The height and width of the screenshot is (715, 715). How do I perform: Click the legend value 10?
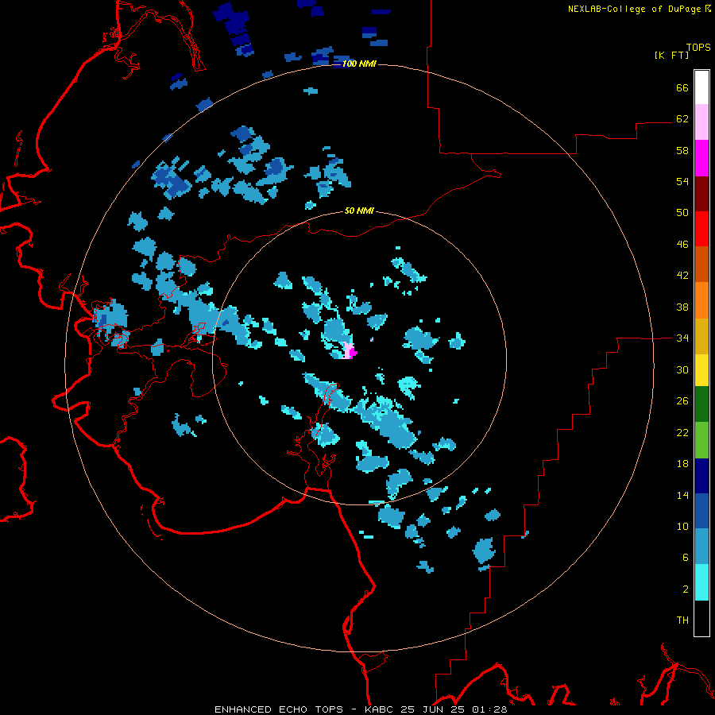(x=682, y=527)
